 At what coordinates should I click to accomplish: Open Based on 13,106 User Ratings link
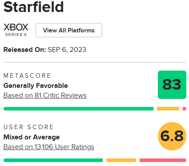(x=49, y=147)
